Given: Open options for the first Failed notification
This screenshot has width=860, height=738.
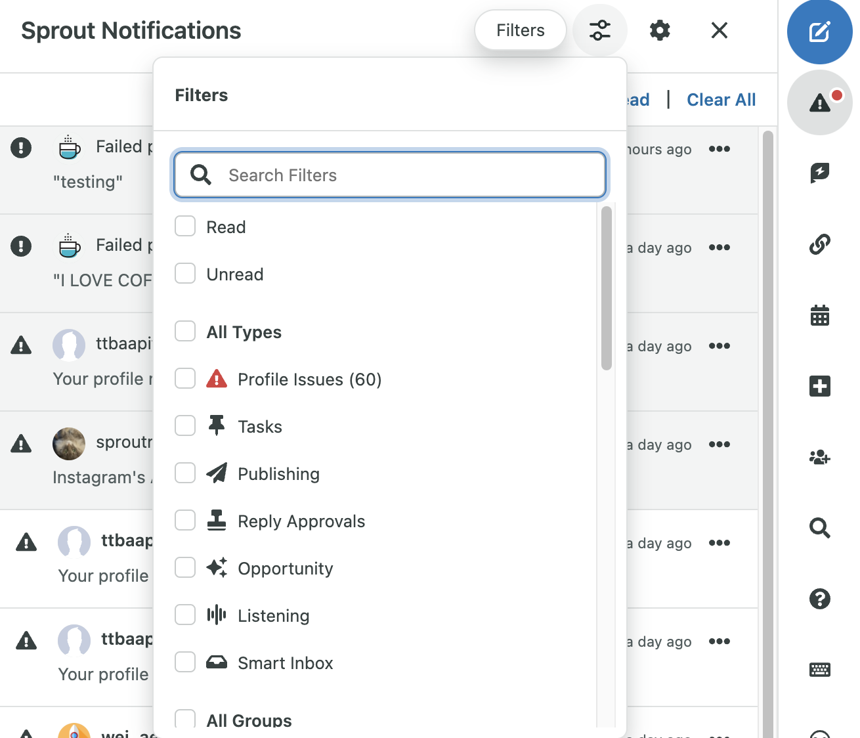Looking at the screenshot, I should coord(719,149).
